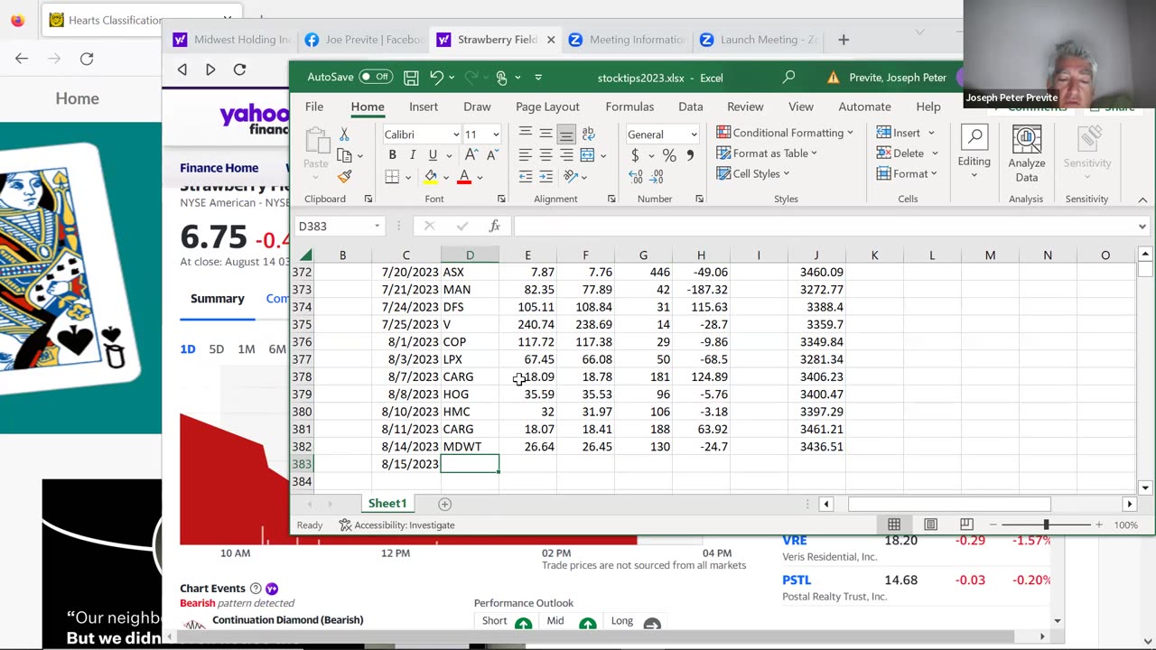The height and width of the screenshot is (650, 1156).
Task: Click the zoom slider handle
Action: tap(1046, 525)
